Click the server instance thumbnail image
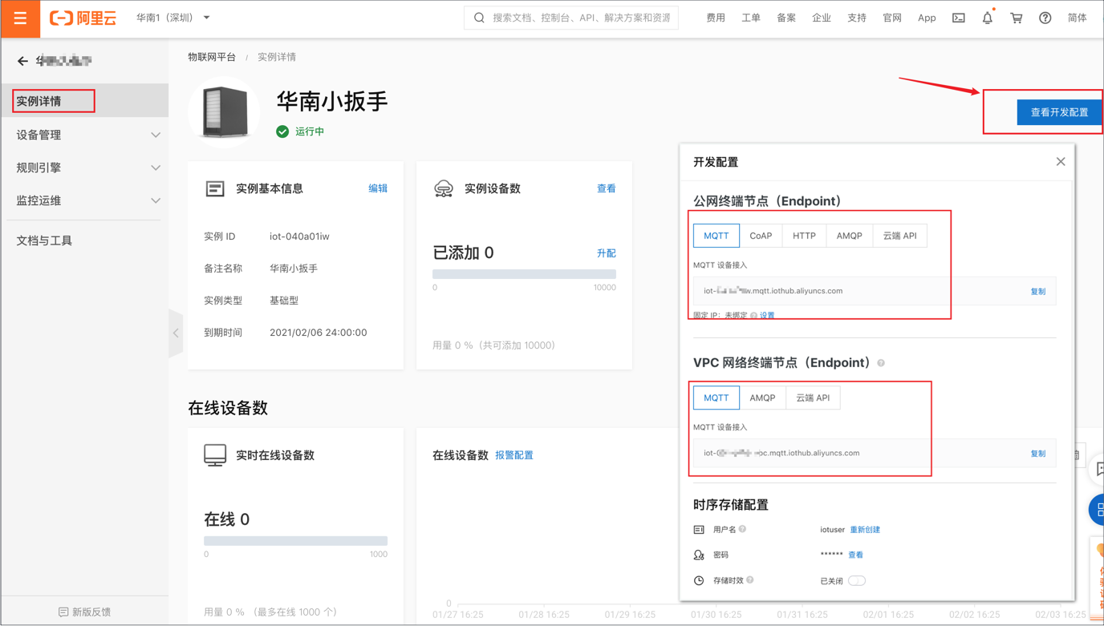The image size is (1104, 626). 225,112
